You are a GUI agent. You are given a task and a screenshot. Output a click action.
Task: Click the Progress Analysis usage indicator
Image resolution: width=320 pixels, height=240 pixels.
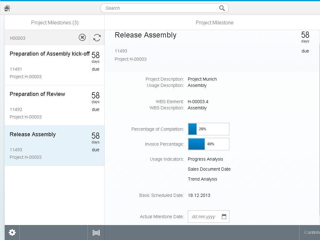205,159
